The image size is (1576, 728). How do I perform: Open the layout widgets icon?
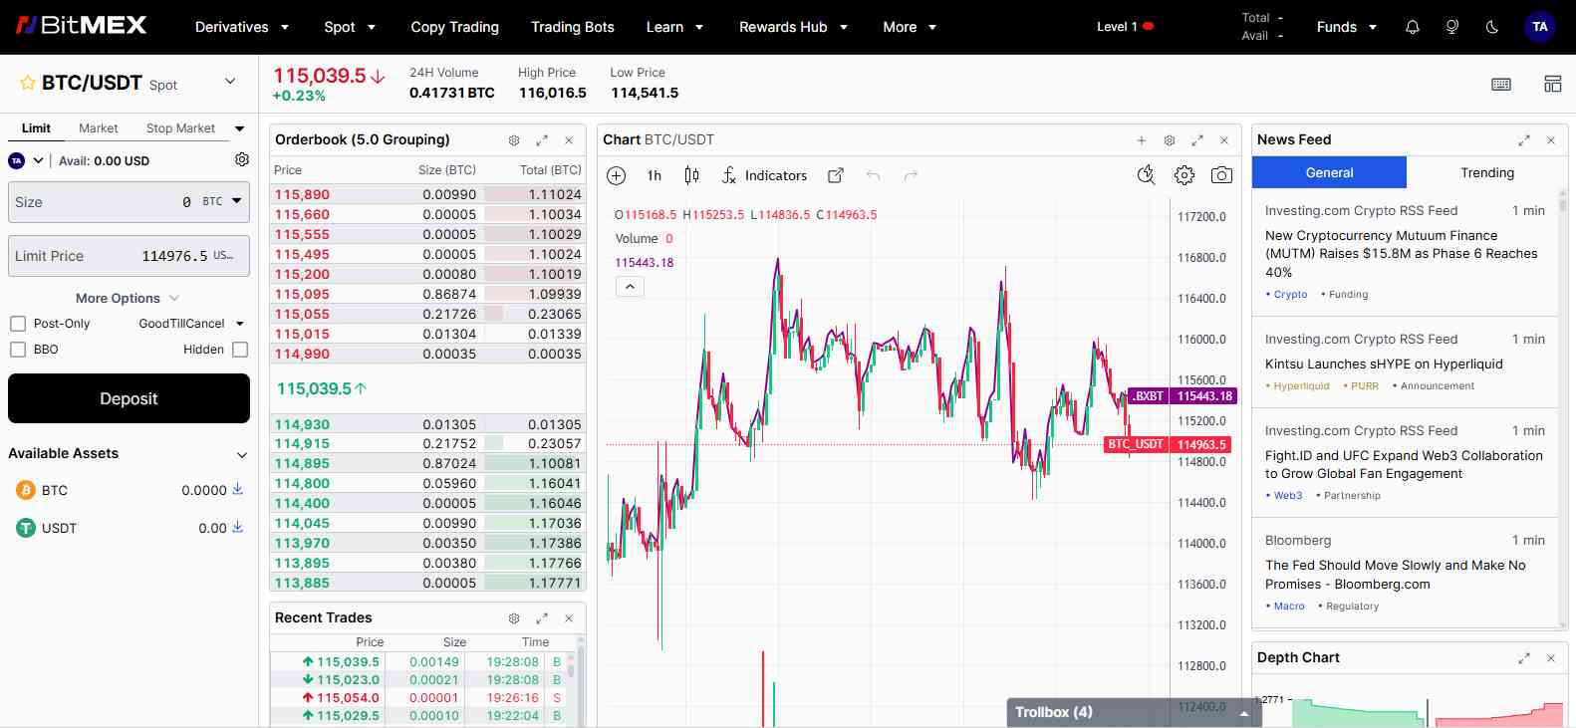pyautogui.click(x=1552, y=84)
